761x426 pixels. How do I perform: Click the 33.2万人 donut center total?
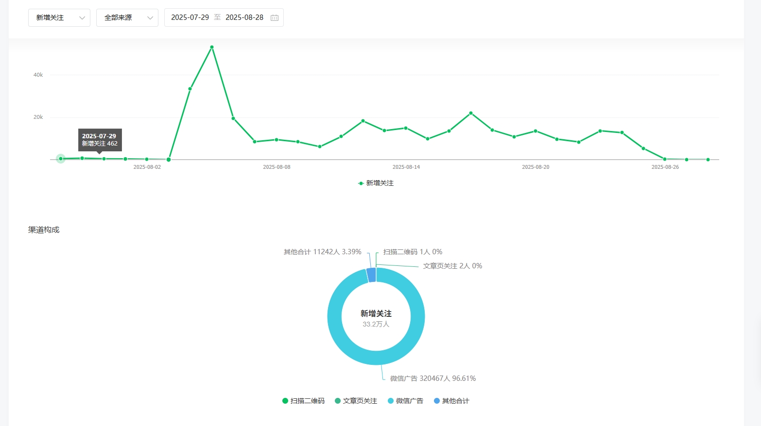click(376, 324)
